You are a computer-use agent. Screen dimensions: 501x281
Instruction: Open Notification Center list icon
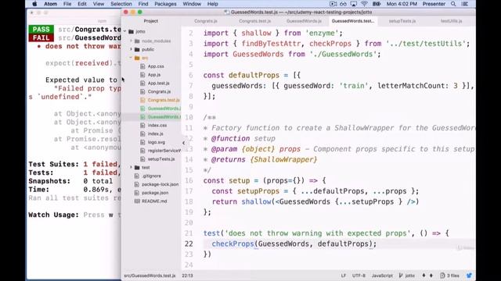pos(465,4)
